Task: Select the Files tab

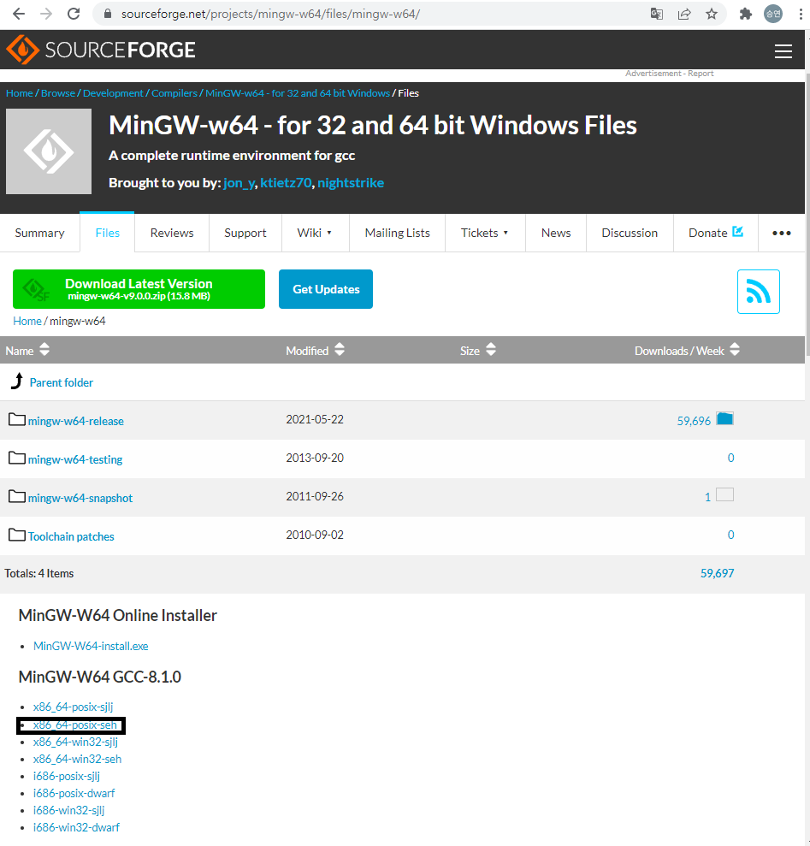Action: [108, 233]
